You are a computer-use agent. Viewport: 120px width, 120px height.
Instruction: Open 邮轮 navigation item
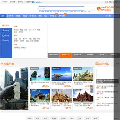pos(40,16)
